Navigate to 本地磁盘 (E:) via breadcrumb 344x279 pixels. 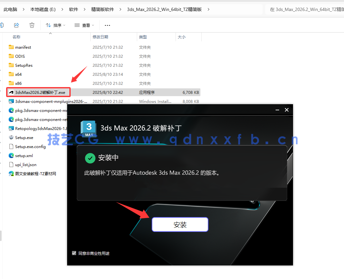click(x=42, y=9)
